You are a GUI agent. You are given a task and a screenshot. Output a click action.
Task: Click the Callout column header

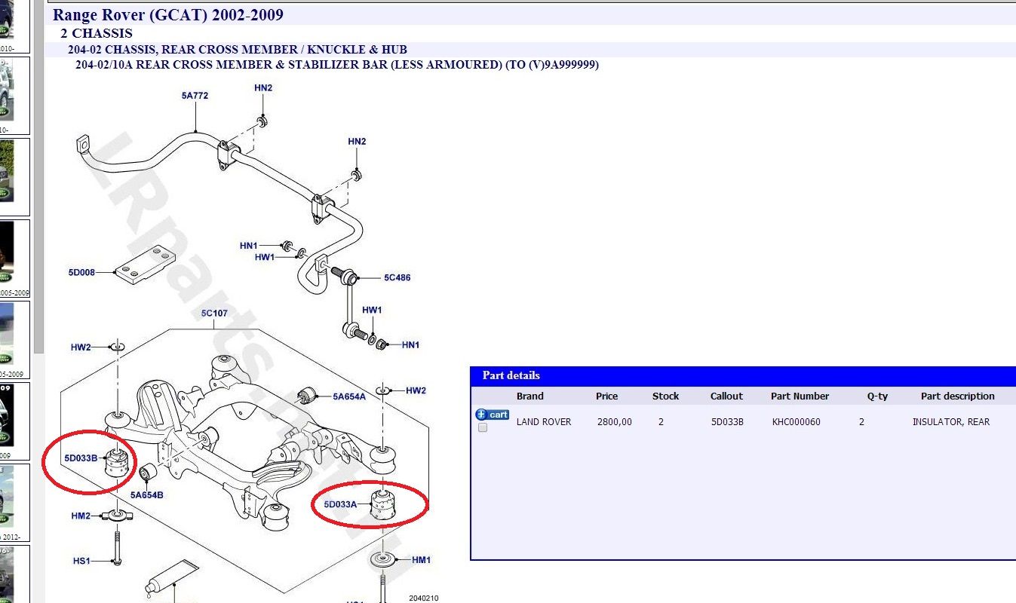pyautogui.click(x=726, y=396)
